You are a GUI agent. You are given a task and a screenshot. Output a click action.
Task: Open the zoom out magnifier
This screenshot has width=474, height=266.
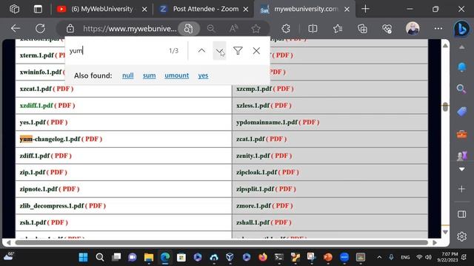211,29
